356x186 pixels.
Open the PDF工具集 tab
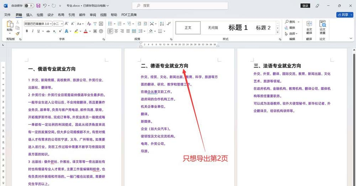(129, 15)
